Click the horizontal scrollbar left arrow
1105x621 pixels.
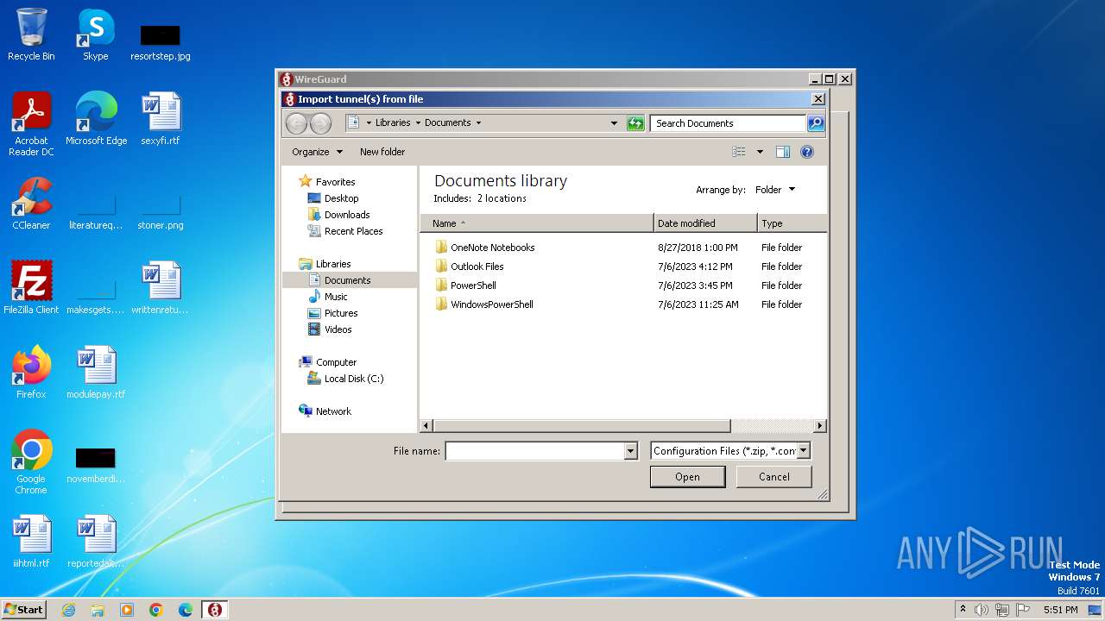426,426
